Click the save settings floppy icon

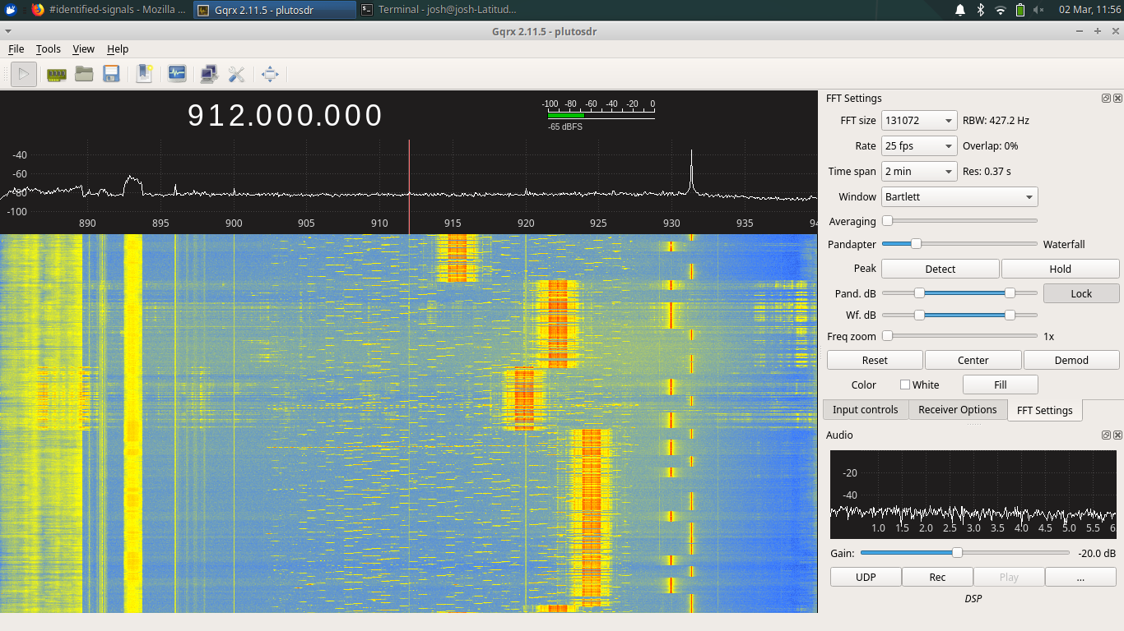[x=111, y=74]
